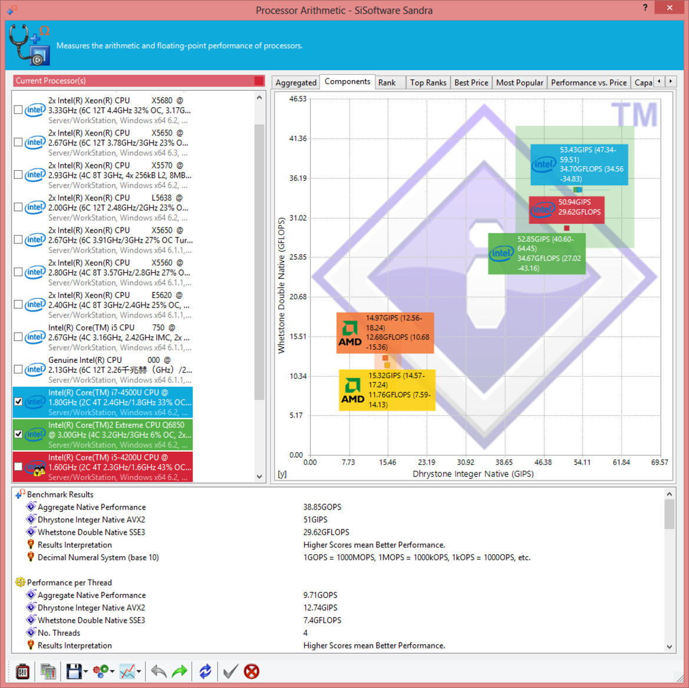Switch to the Best Price tab

point(471,82)
